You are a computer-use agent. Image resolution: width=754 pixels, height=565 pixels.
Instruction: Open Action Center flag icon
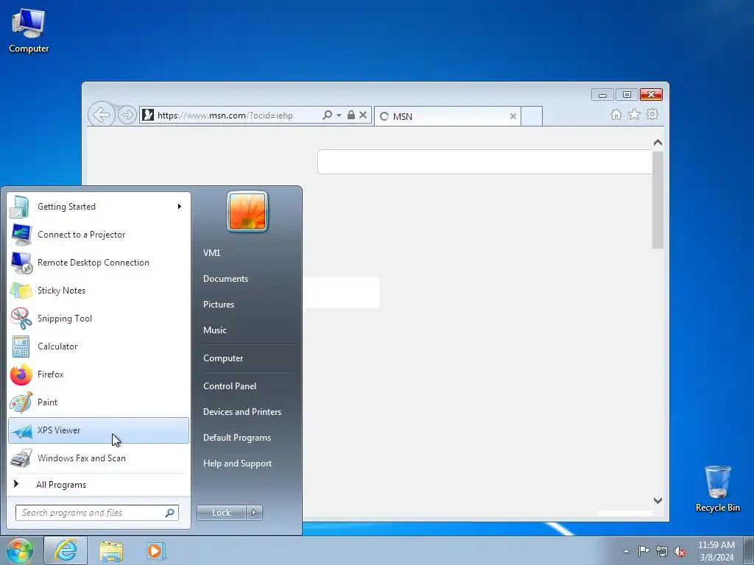(644, 551)
